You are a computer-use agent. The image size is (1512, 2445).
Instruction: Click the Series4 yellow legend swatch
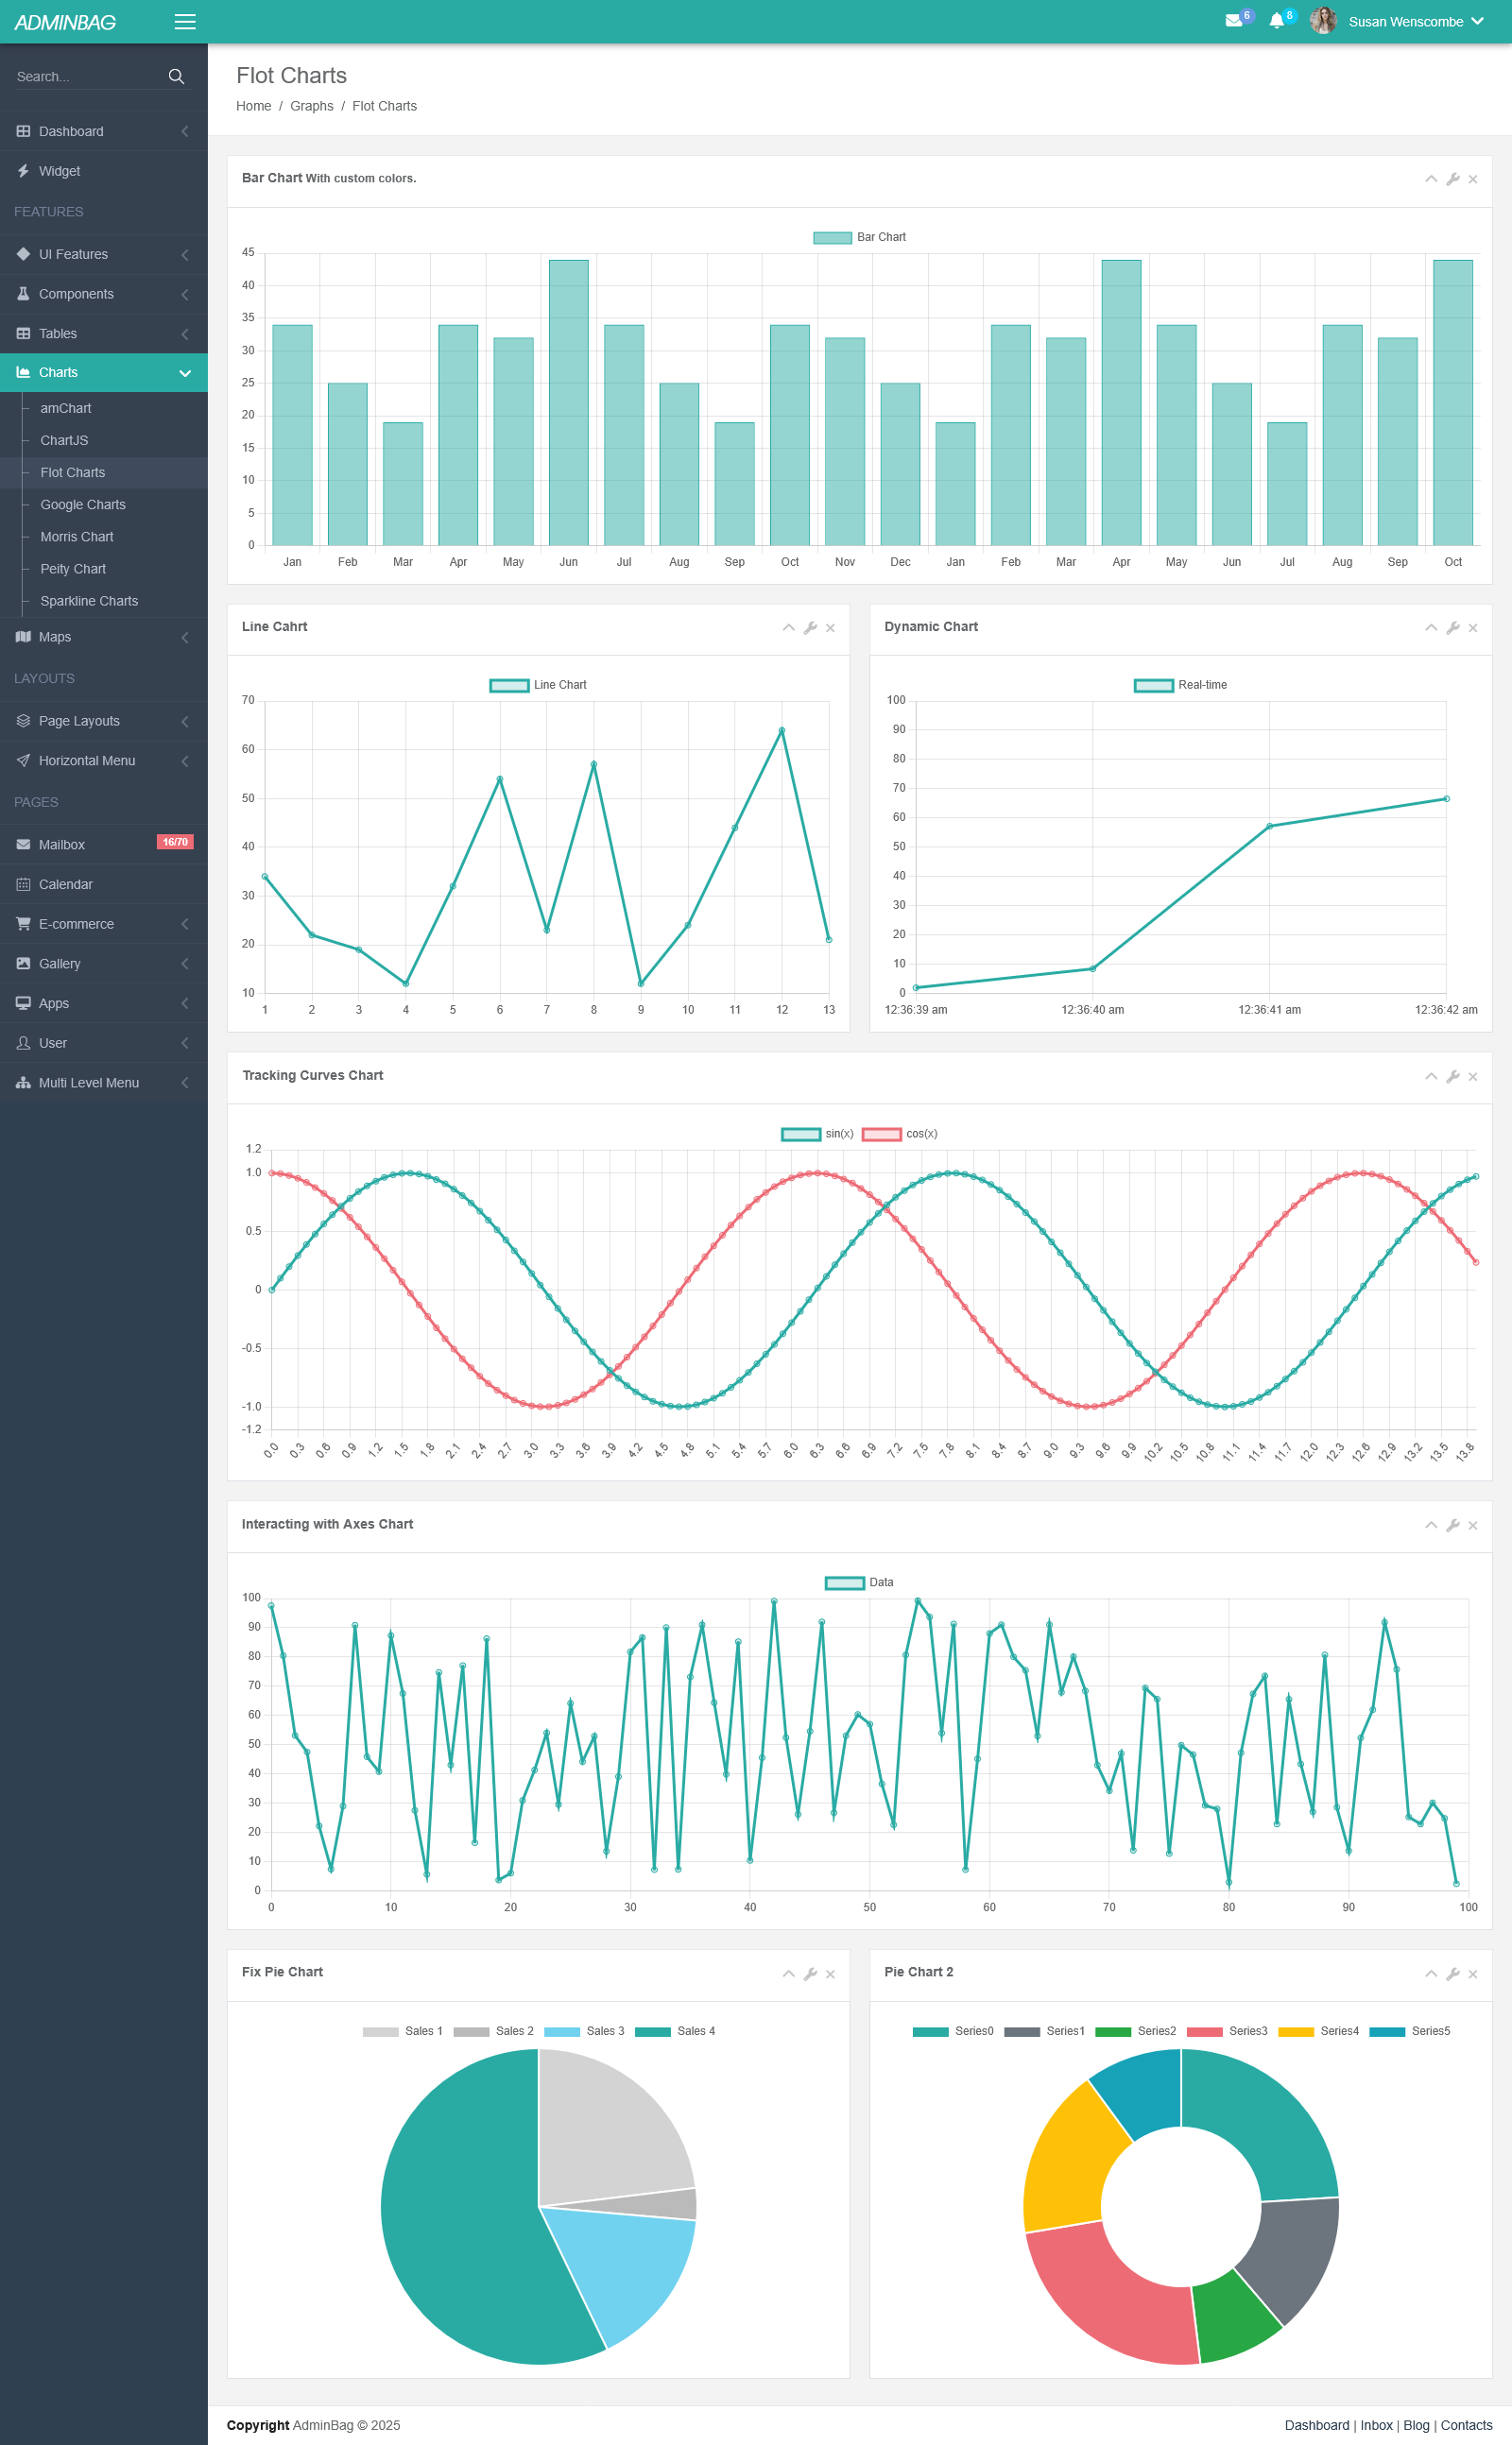tap(1296, 2031)
